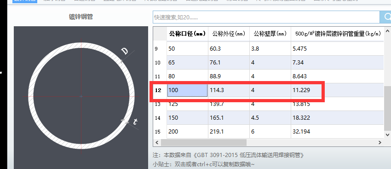The height and width of the screenshot is (169, 391).
Task: Click the pipe cross-section diagram
Action: [x=81, y=97]
